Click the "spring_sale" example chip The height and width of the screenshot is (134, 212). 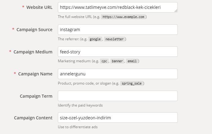click(132, 83)
